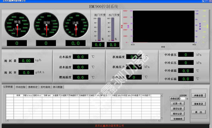This screenshot has width=212, height=128.
Task: Click the 出水温度 value display
Action: (81, 57)
